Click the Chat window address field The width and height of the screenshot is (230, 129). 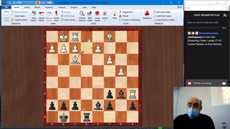click(x=205, y=8)
